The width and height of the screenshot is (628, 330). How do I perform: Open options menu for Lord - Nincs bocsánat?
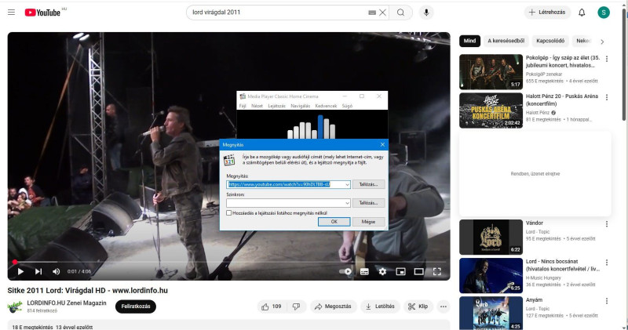[607, 263]
